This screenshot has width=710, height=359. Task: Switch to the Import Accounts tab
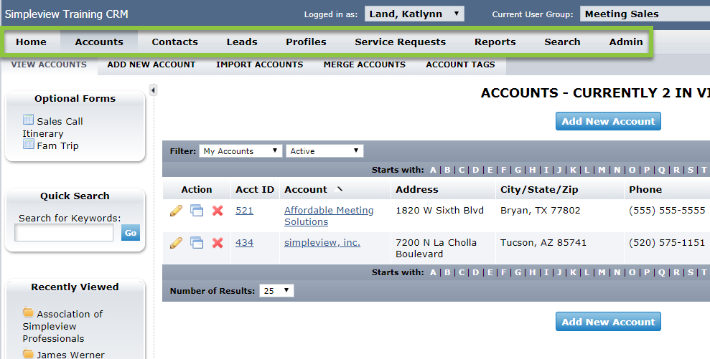[x=259, y=64]
